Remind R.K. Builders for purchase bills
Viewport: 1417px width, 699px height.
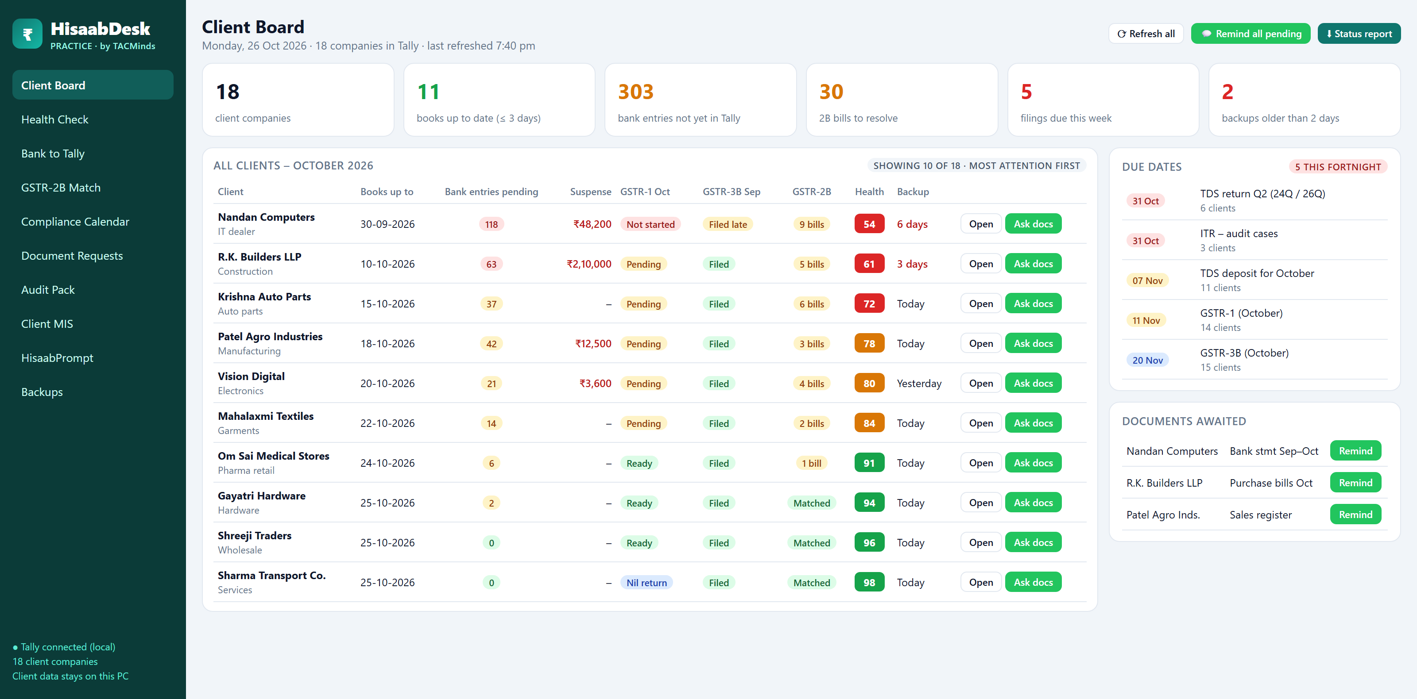(1355, 483)
